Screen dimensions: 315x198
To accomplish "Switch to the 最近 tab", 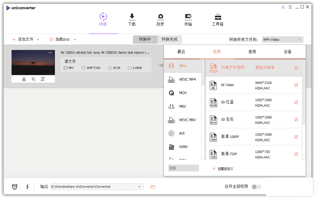I will (181, 52).
